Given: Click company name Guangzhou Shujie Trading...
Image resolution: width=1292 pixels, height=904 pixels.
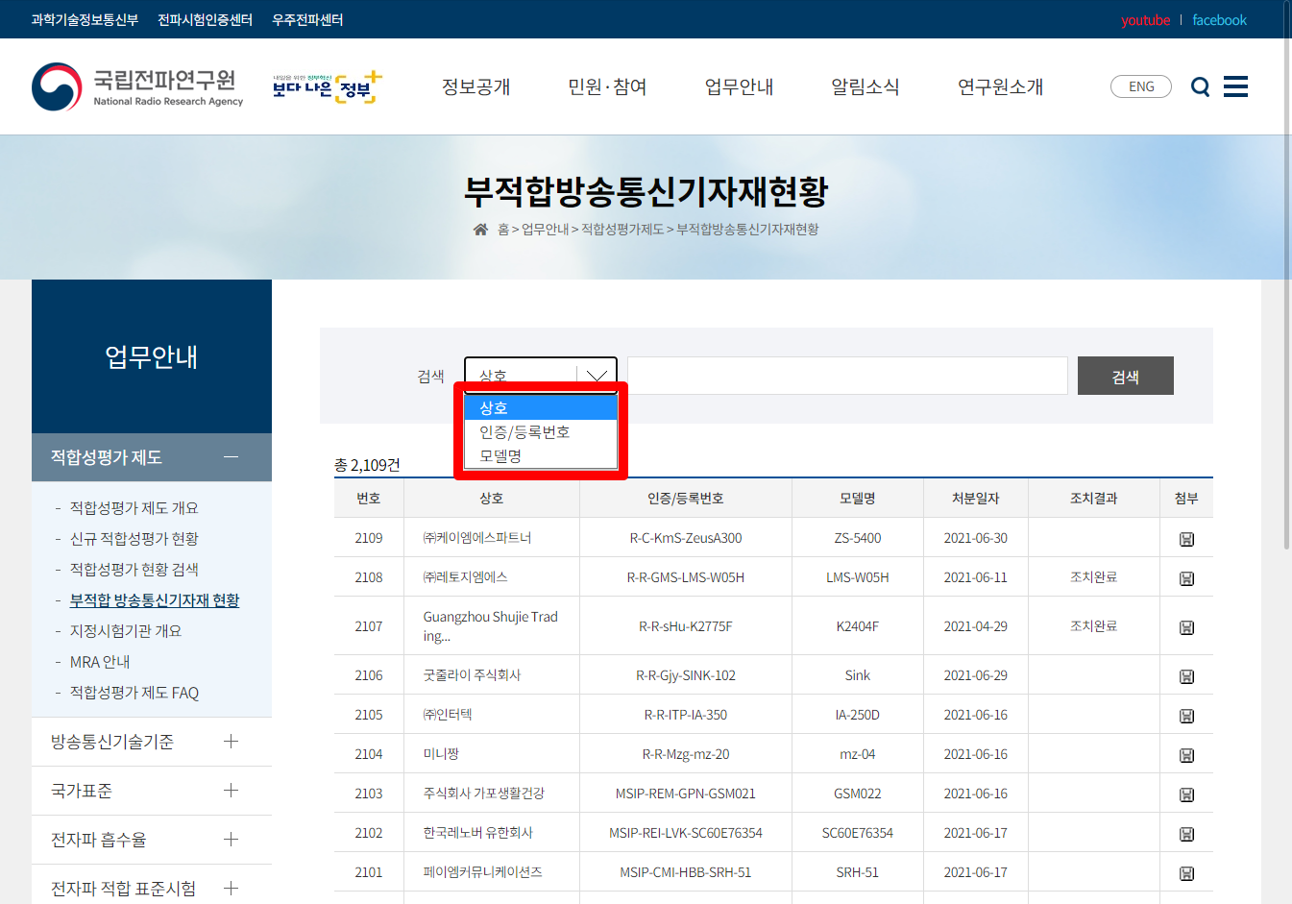Looking at the screenshot, I should (x=490, y=626).
